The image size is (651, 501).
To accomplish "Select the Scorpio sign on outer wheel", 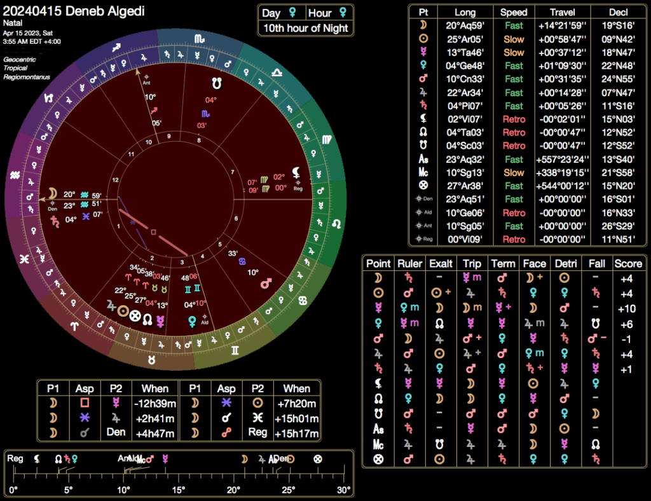I will [x=199, y=39].
